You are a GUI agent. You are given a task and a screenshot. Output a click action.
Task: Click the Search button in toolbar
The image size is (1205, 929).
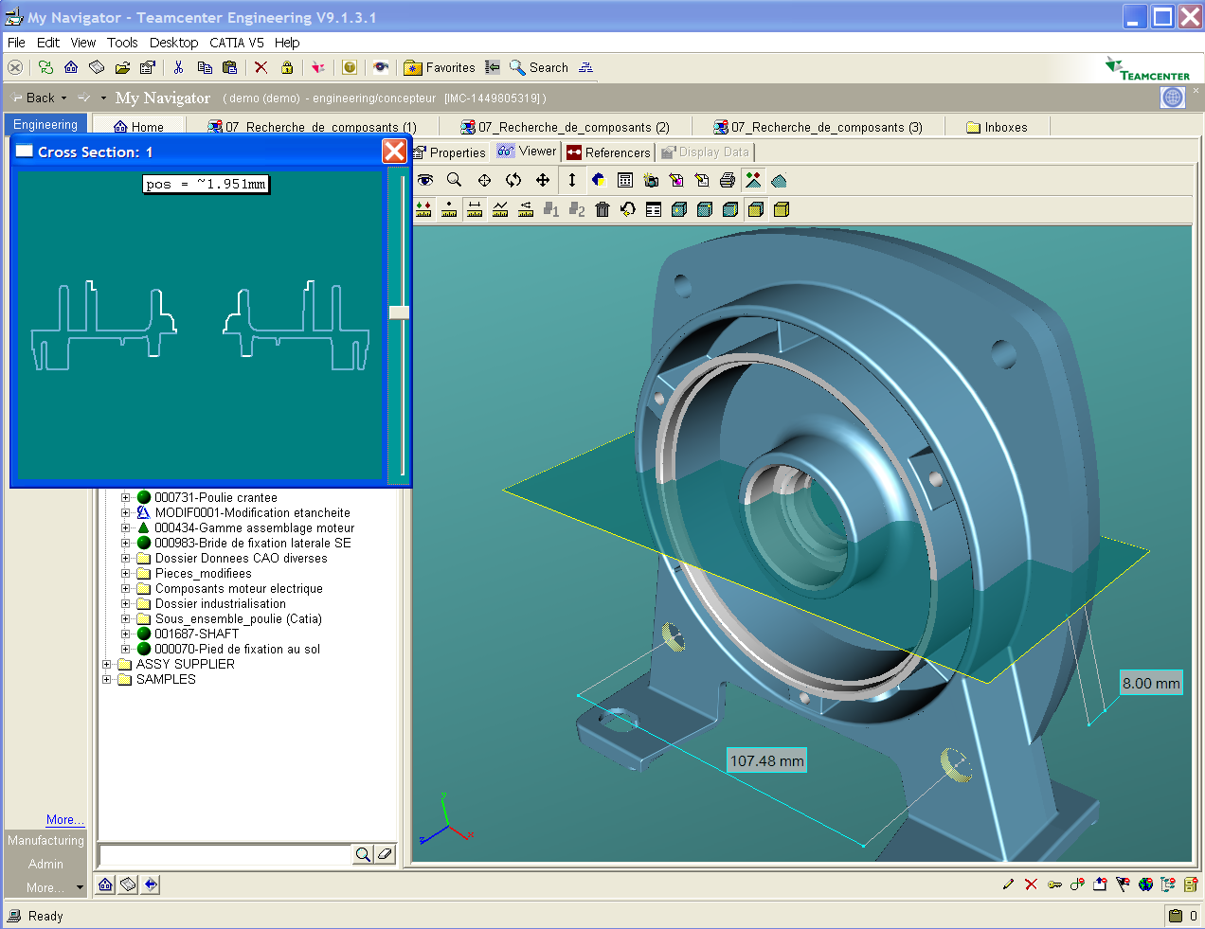(x=539, y=67)
